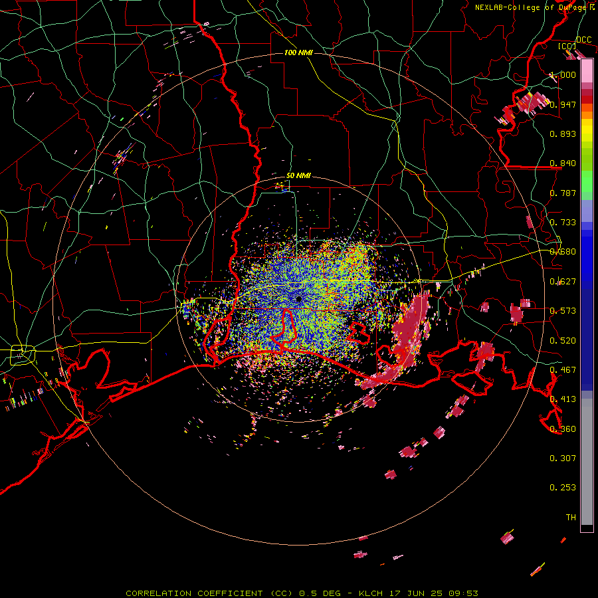Select the 0.253 legend value
598x598 pixels.
pos(563,488)
